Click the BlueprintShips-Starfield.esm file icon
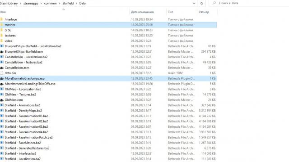The height and width of the screenshot is (162, 289). 2,52
